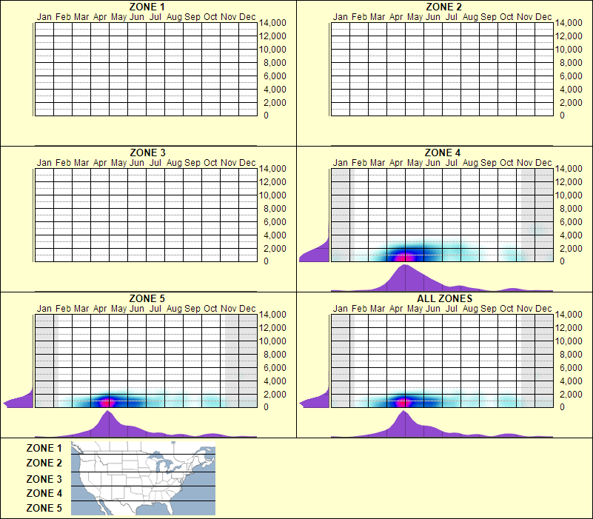Click the ZONE 1 chart title
Screen dimensions: 593x519
coord(148,7)
